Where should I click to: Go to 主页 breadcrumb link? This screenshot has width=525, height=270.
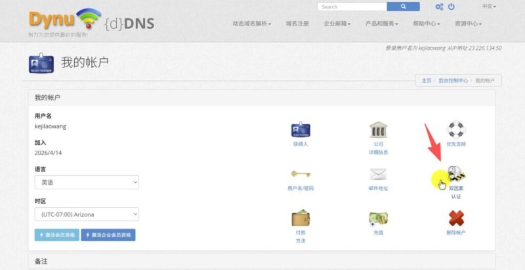click(x=426, y=81)
